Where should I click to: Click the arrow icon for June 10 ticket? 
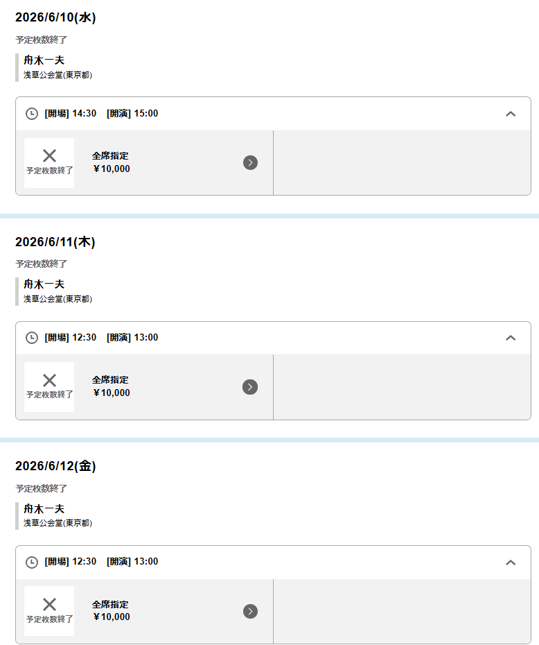250,162
